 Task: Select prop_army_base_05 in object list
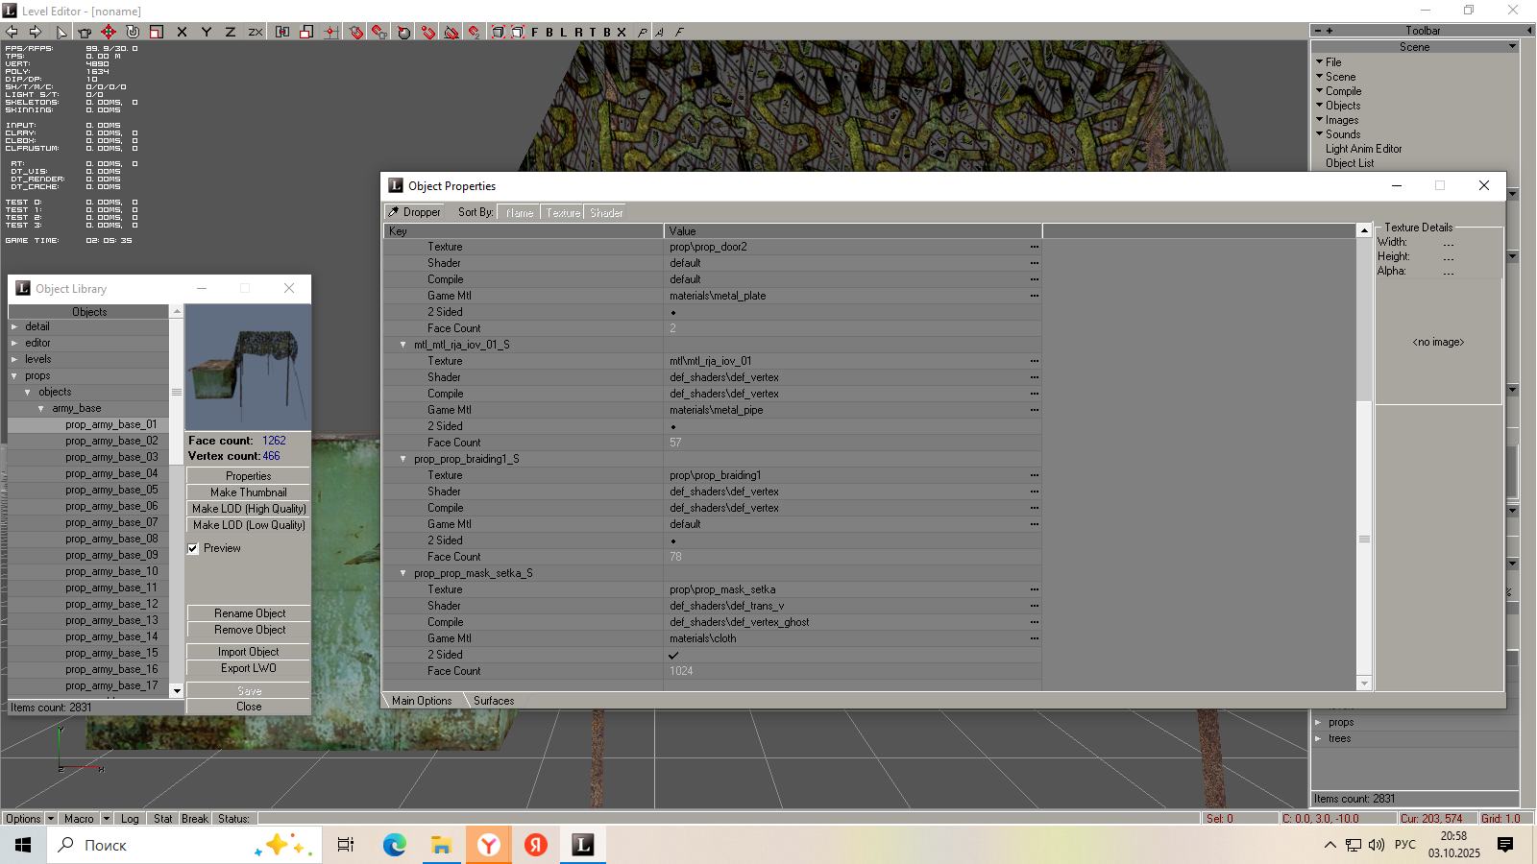(111, 490)
